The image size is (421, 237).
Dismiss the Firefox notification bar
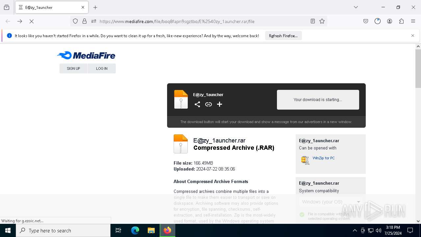tap(413, 36)
